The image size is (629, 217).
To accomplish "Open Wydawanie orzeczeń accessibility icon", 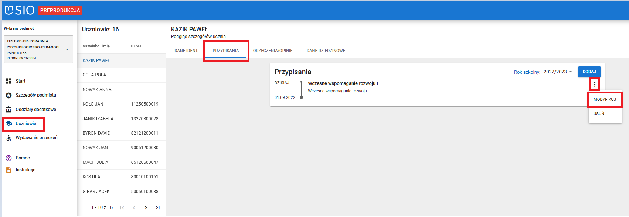I will [x=9, y=138].
